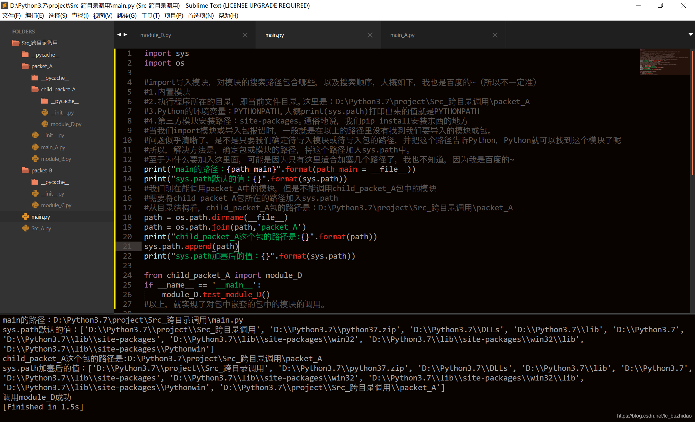Switch to the main_A.py tab
This screenshot has width=695, height=422.
402,35
